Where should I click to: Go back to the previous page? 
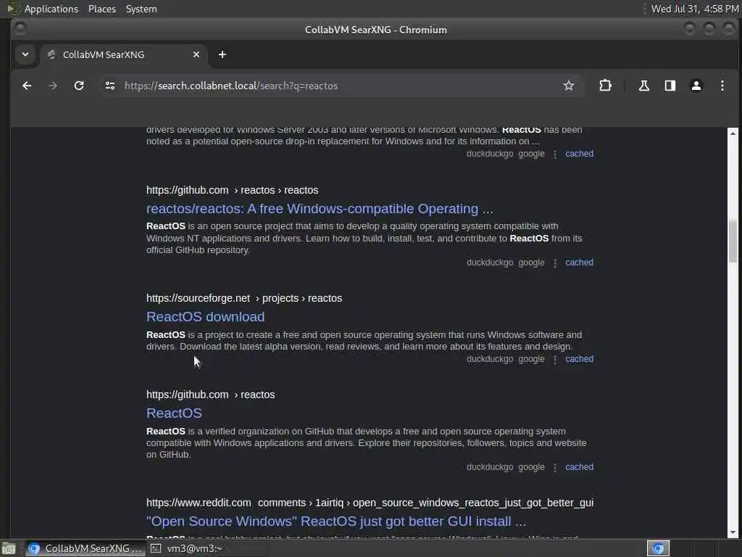coord(27,86)
